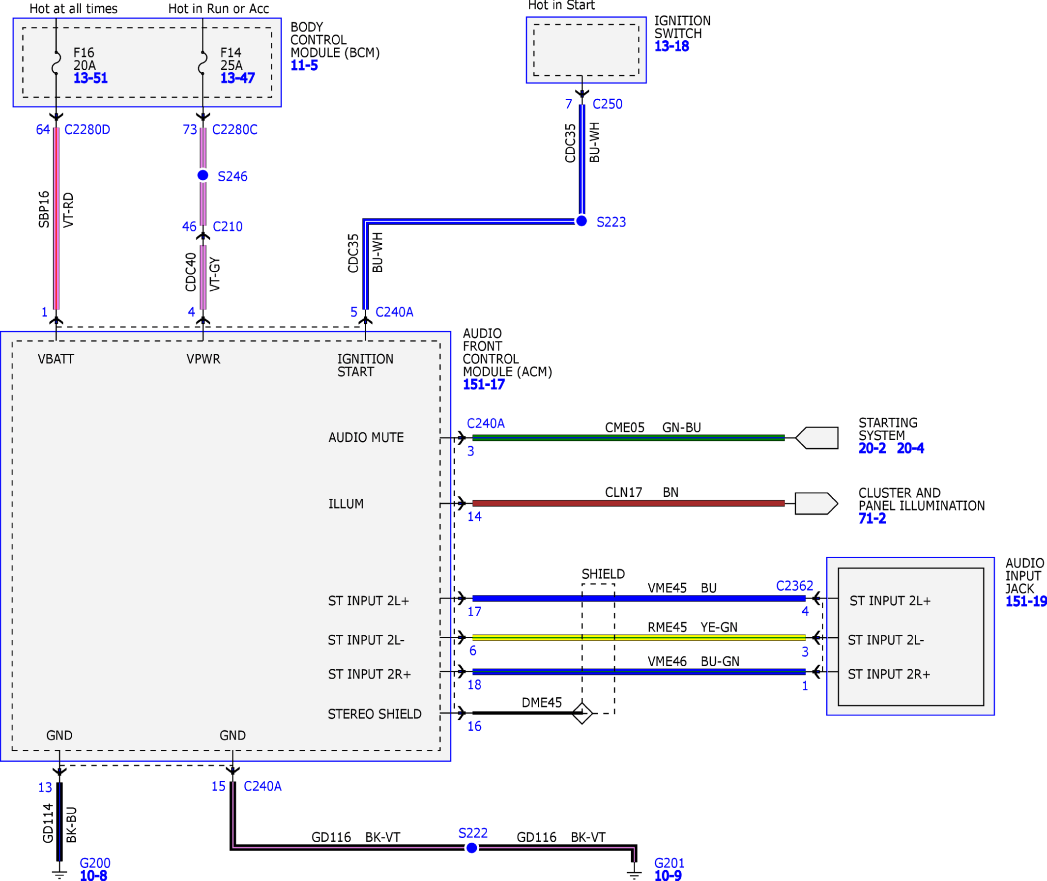Click the starting system arrow connector

816,438
